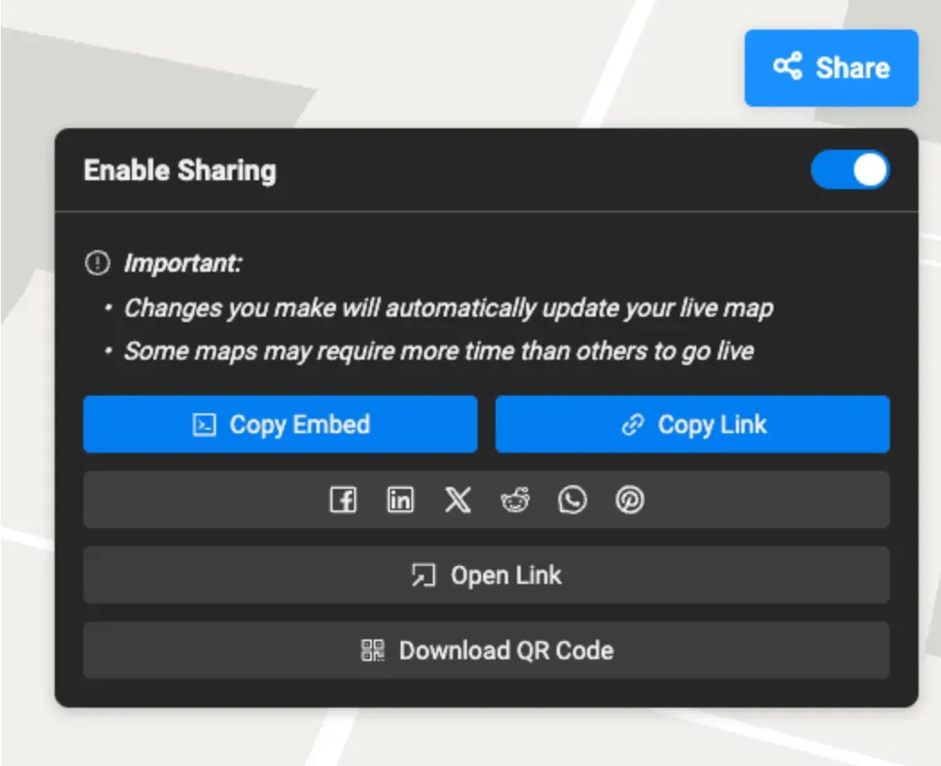Click the "Enable Sharing" label
The height and width of the screenshot is (766, 941).
(x=180, y=170)
